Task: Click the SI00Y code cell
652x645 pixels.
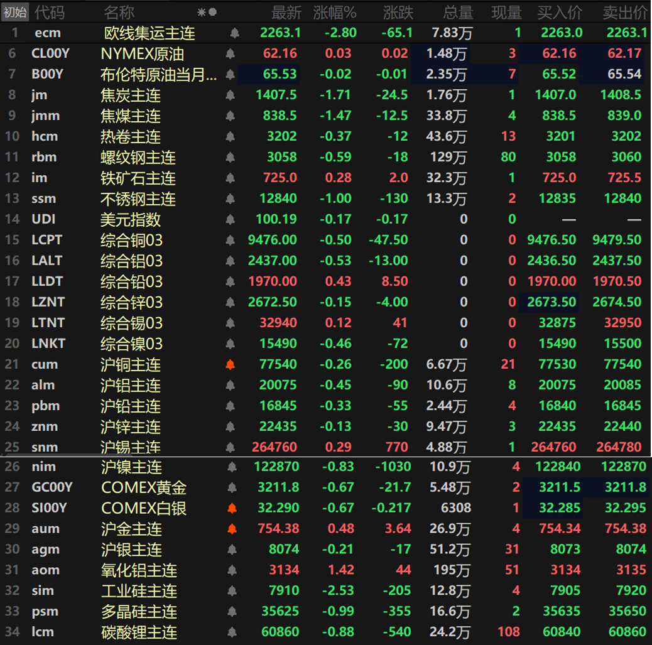Action: (x=49, y=508)
